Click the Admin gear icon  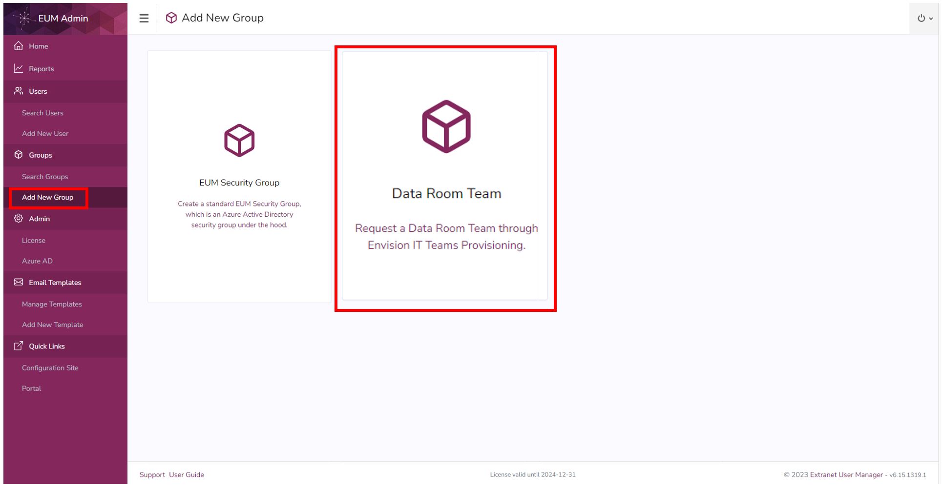19,219
